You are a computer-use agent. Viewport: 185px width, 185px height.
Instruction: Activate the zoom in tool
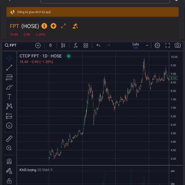tap(9, 148)
